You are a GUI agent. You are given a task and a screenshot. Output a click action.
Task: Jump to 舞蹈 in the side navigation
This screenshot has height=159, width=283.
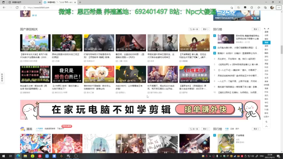[x=266, y=53]
